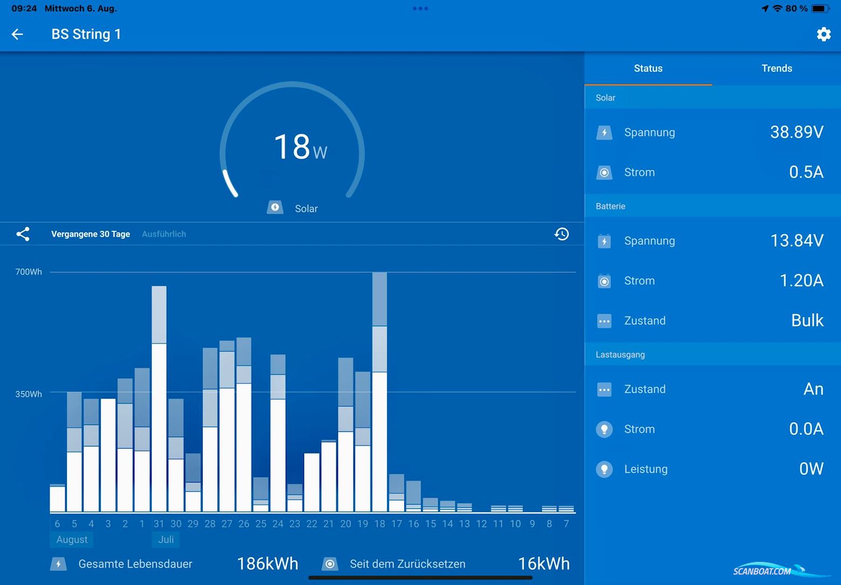Open settings with the gear icon
841x585 pixels.
coord(823,35)
